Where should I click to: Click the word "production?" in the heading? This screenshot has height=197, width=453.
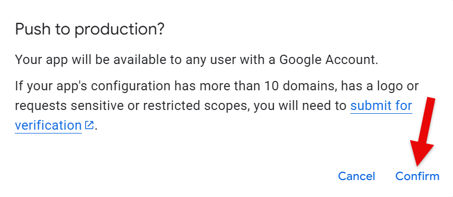(x=119, y=30)
